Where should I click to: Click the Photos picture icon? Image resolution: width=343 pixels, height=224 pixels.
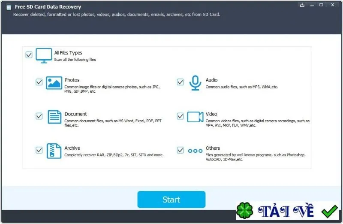[54, 83]
